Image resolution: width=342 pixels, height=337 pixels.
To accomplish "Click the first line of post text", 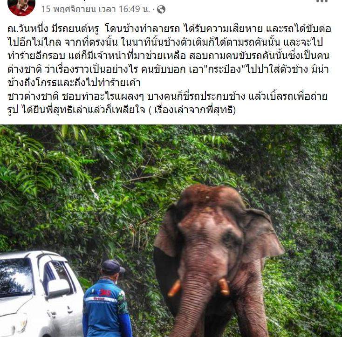I will 169,29.
